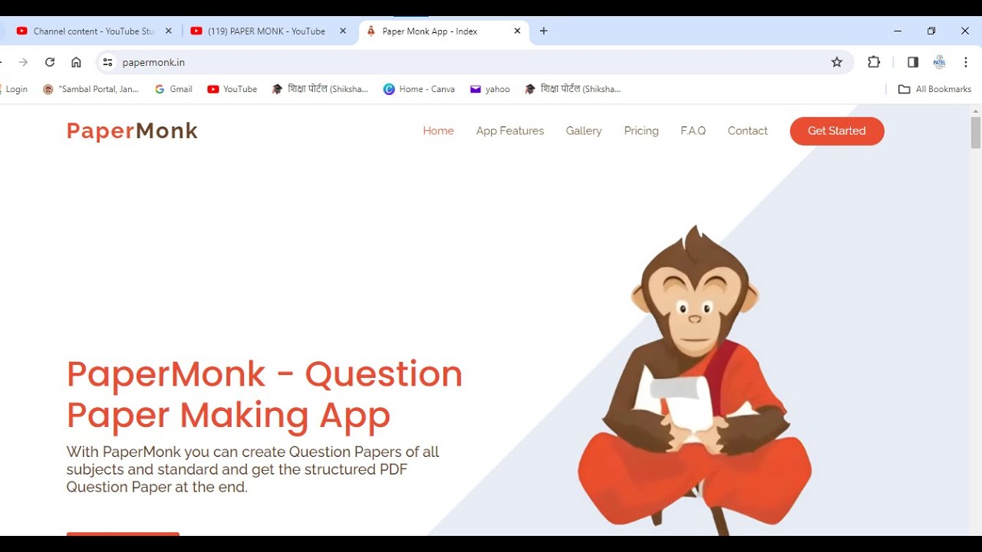The height and width of the screenshot is (552, 982).
Task: Open site information icon in address bar
Action: 107,62
